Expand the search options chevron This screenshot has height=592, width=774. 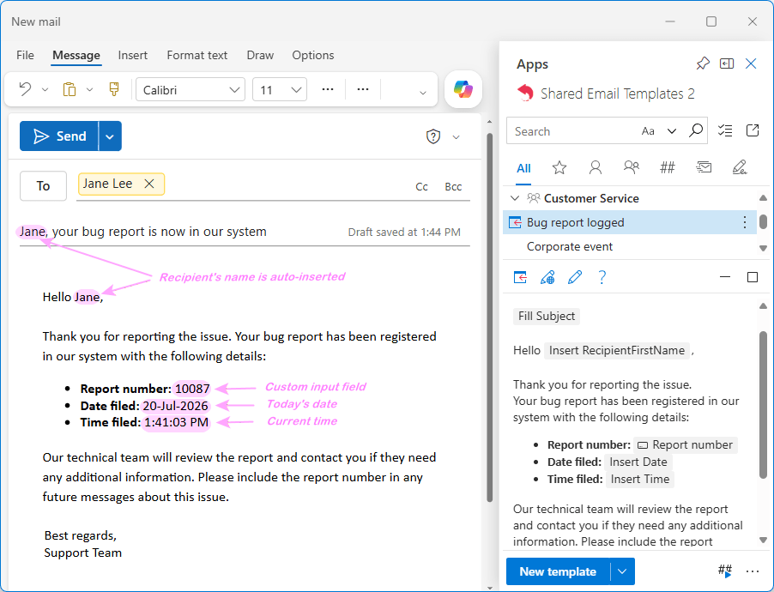[672, 131]
